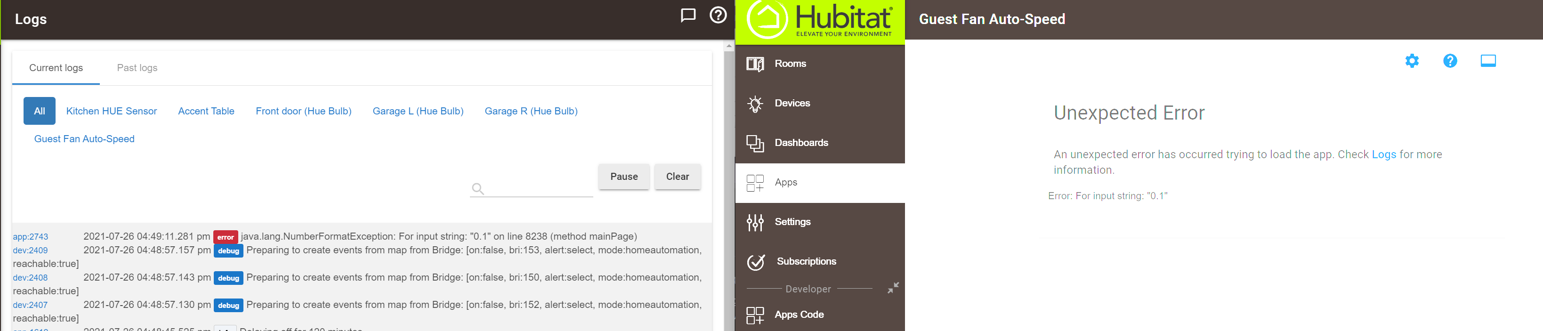Open app settings gear icon
The height and width of the screenshot is (331, 1543).
point(1411,60)
